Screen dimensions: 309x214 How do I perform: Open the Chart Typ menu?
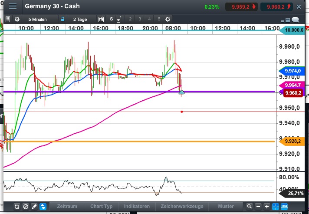[101, 206]
